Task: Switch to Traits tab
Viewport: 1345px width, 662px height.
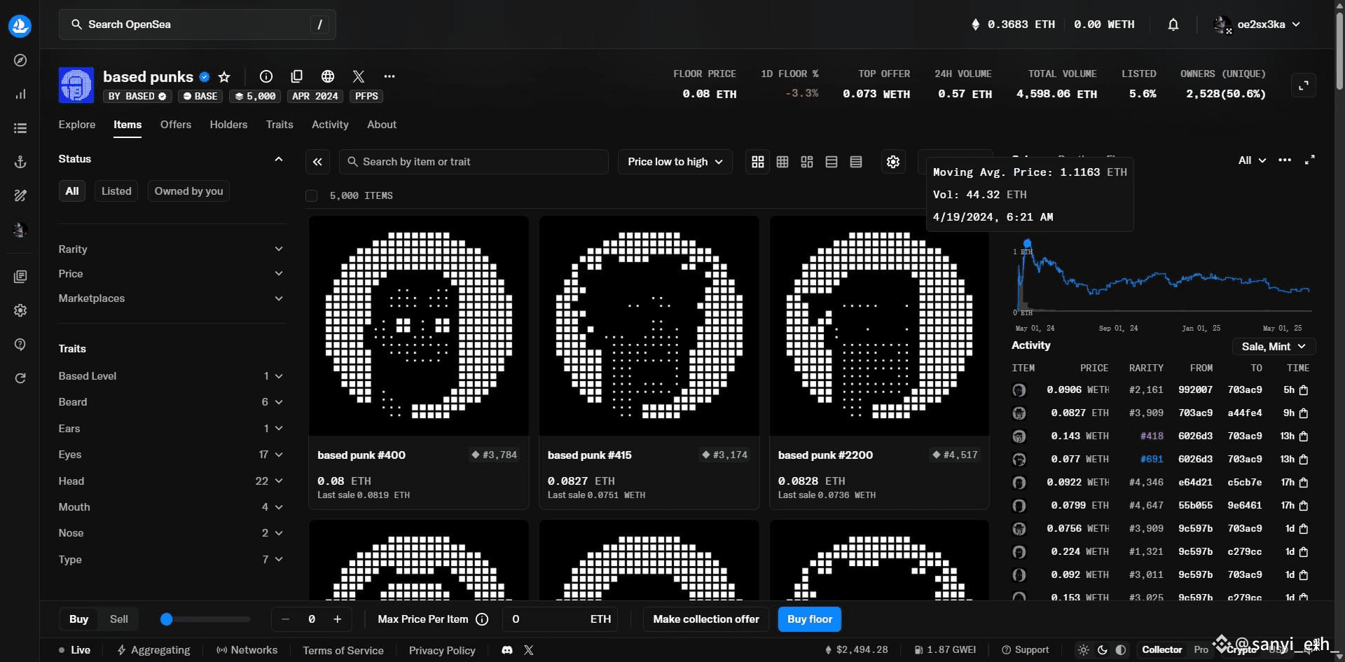Action: point(280,125)
